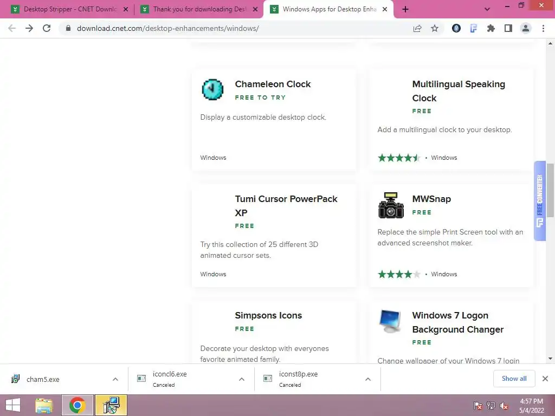Close the downloads bar

545,379
